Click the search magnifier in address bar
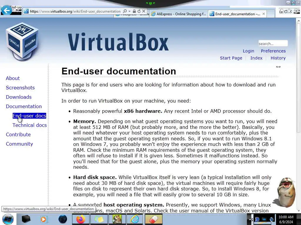The height and width of the screenshot is (225, 301). [x=125, y=11]
